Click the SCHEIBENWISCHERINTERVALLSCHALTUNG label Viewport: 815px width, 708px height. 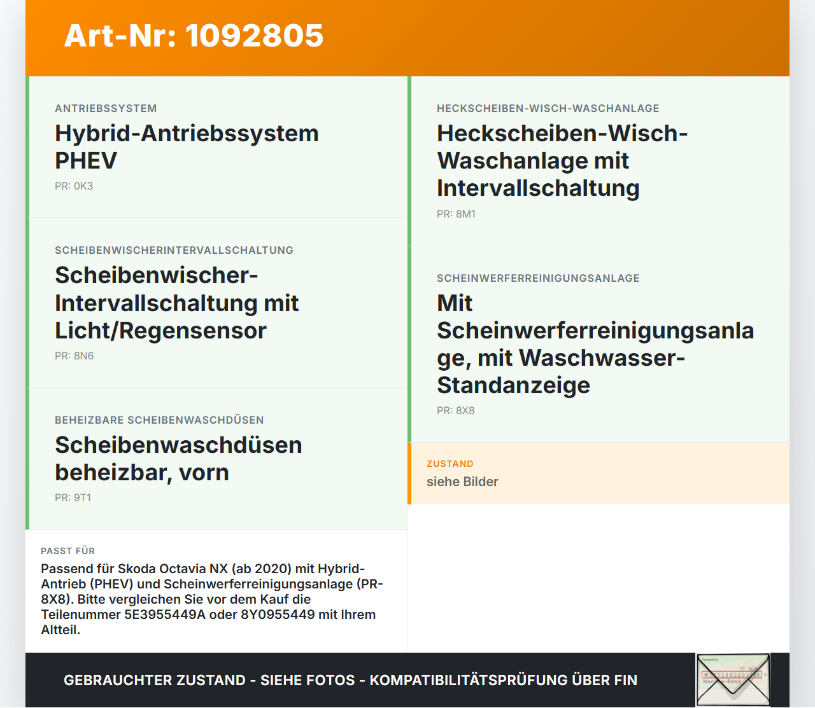[174, 251]
